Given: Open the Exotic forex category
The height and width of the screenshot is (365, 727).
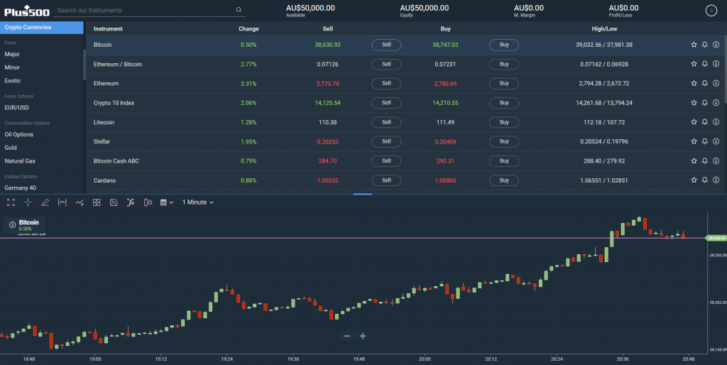Looking at the screenshot, I should (x=13, y=81).
